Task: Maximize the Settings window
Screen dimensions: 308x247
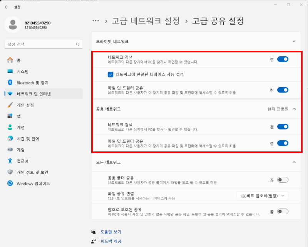Action: [288, 5]
